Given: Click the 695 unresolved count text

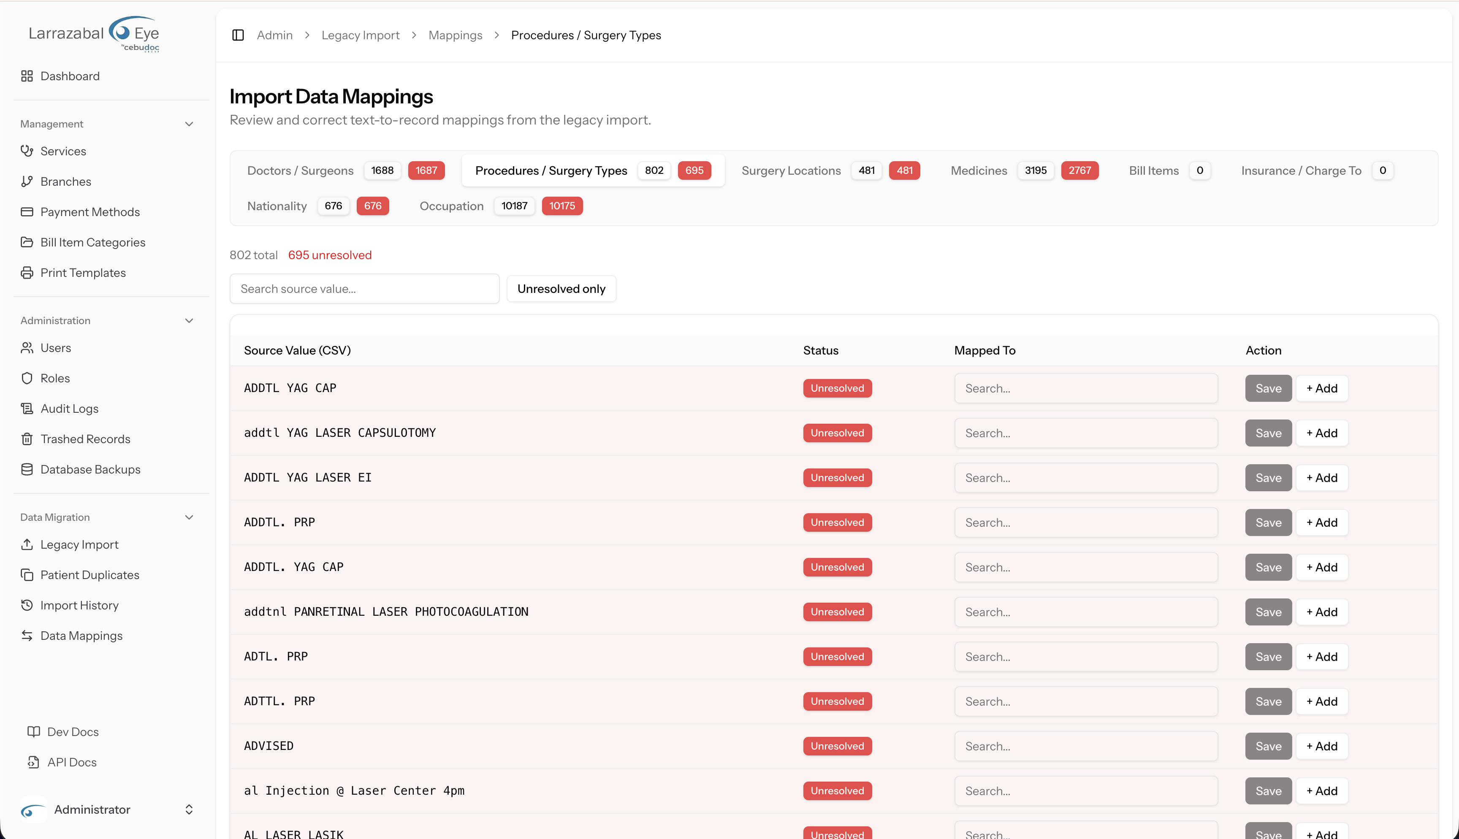Looking at the screenshot, I should (330, 255).
